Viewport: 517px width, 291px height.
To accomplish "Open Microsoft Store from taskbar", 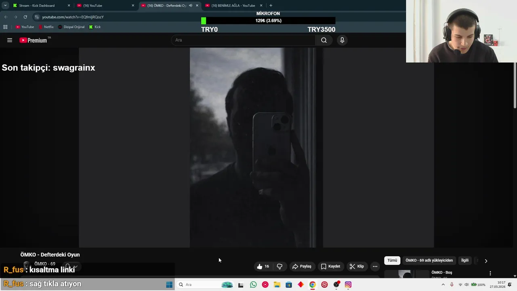I will (x=289, y=285).
